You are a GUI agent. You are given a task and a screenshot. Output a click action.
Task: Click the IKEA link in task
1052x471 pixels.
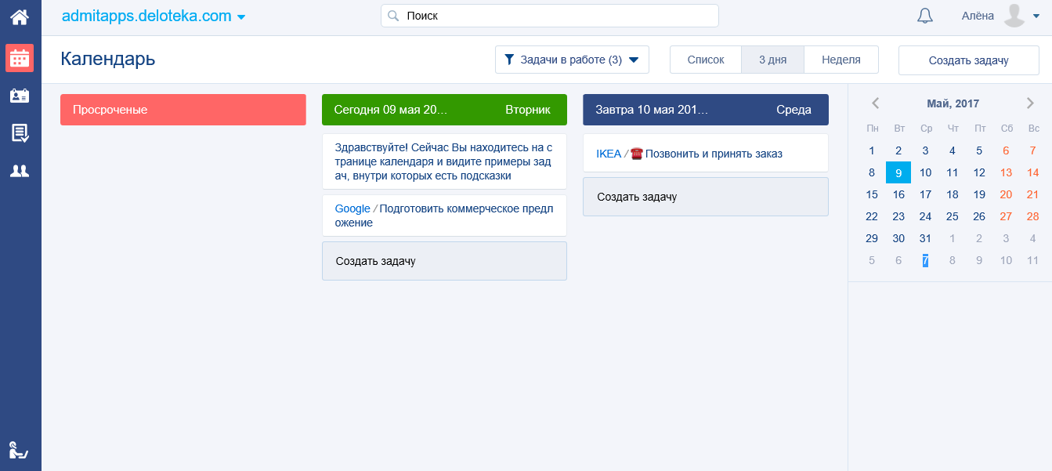pos(609,154)
